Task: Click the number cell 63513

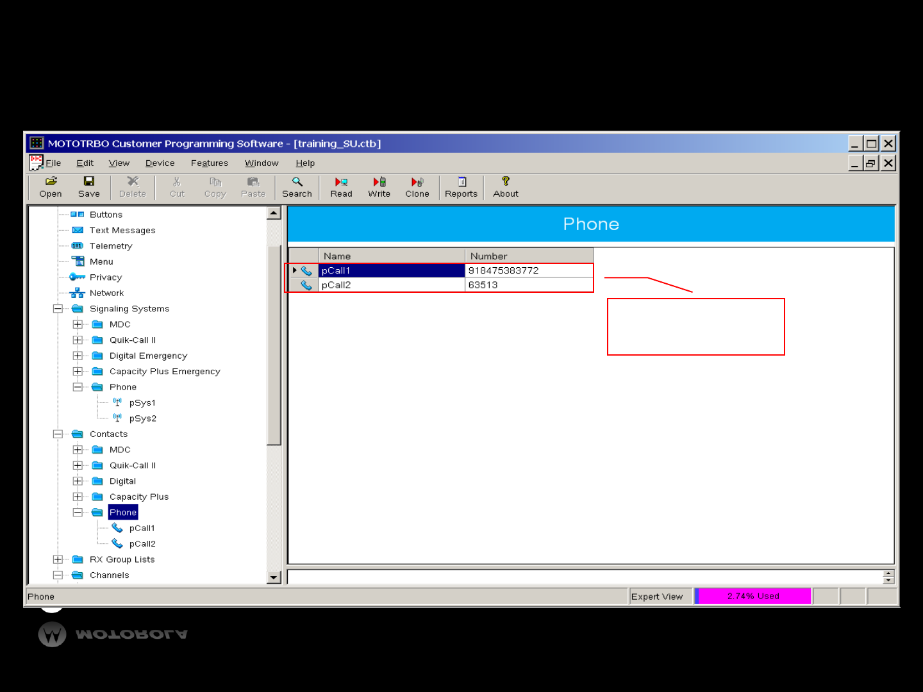Action: click(x=529, y=285)
